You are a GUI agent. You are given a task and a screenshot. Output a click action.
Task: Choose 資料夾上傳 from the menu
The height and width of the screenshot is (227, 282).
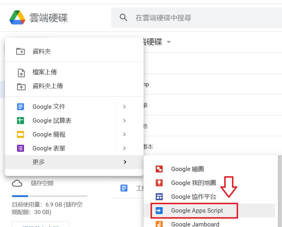74,86
